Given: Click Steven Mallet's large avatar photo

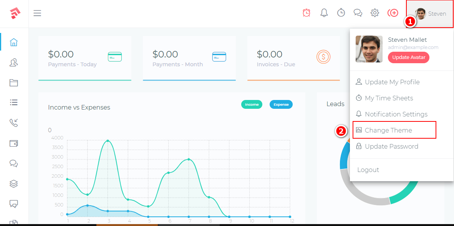Looking at the screenshot, I should coord(369,49).
